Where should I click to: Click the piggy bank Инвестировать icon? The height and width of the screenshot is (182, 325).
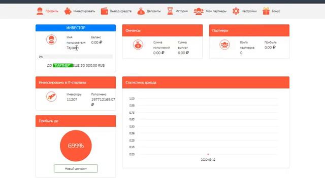coord(68,11)
